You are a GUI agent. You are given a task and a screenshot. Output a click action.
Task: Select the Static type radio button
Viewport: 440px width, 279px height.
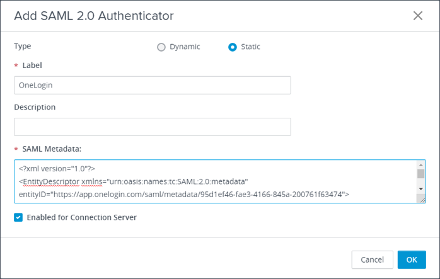tap(233, 47)
